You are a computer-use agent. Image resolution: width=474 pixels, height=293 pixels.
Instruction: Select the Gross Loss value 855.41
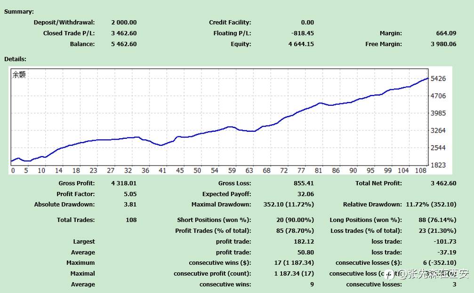(x=304, y=183)
